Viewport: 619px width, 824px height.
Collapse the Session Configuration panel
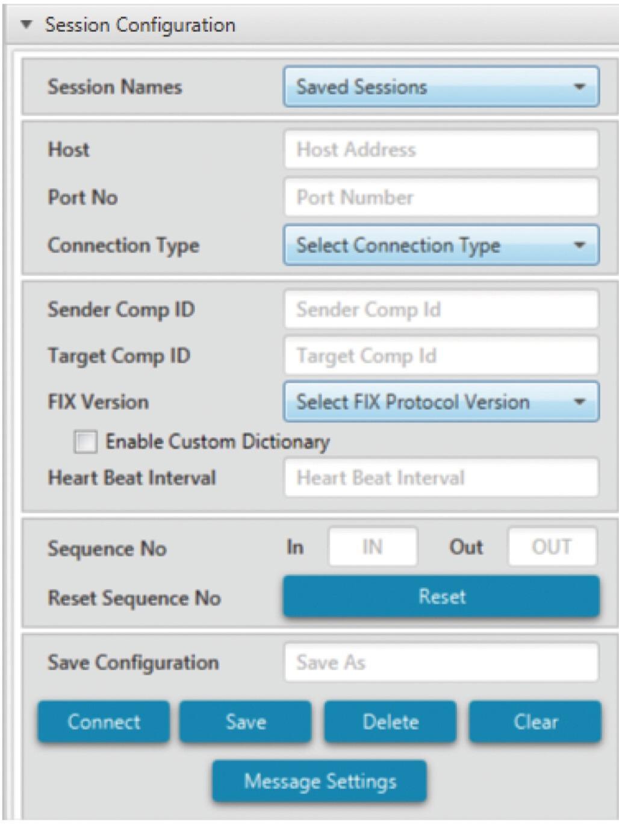26,25
